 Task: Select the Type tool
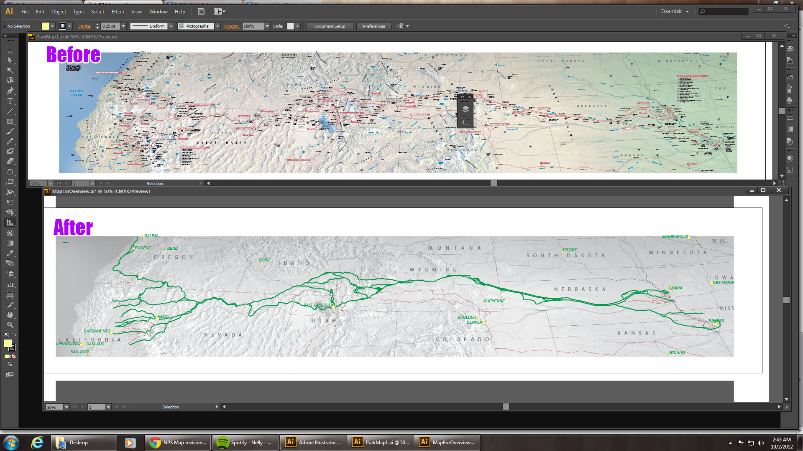[x=9, y=101]
